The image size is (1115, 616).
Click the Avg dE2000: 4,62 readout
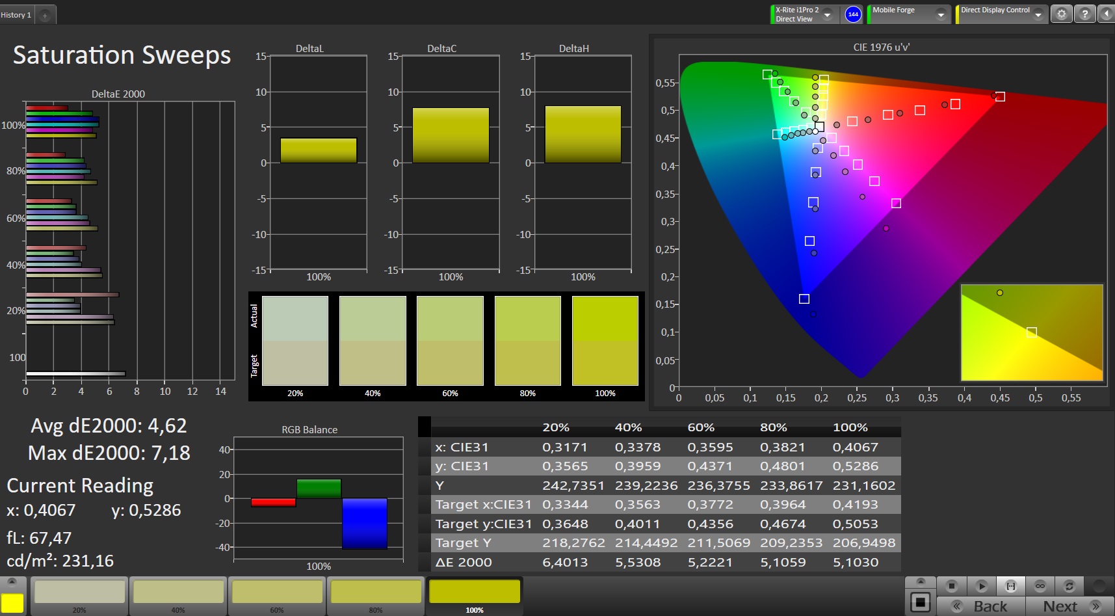tap(109, 425)
